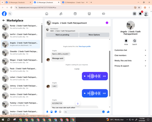
Task: Open Oswaldo conversation
Action: point(21,53)
